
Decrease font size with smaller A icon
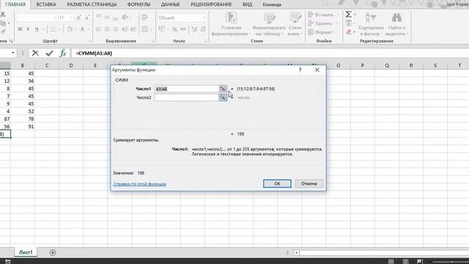tap(87, 18)
